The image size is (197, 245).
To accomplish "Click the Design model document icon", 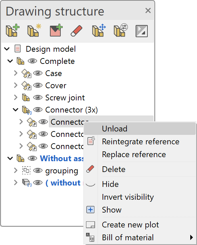I will pos(18,49).
